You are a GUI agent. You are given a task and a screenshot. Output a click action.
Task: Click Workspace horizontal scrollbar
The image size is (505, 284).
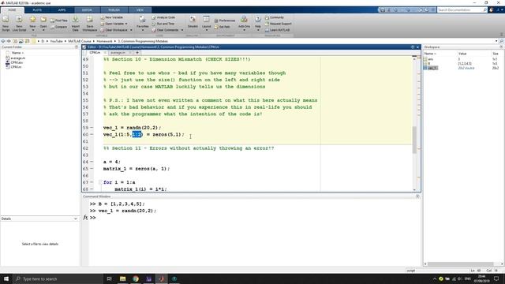point(460,263)
